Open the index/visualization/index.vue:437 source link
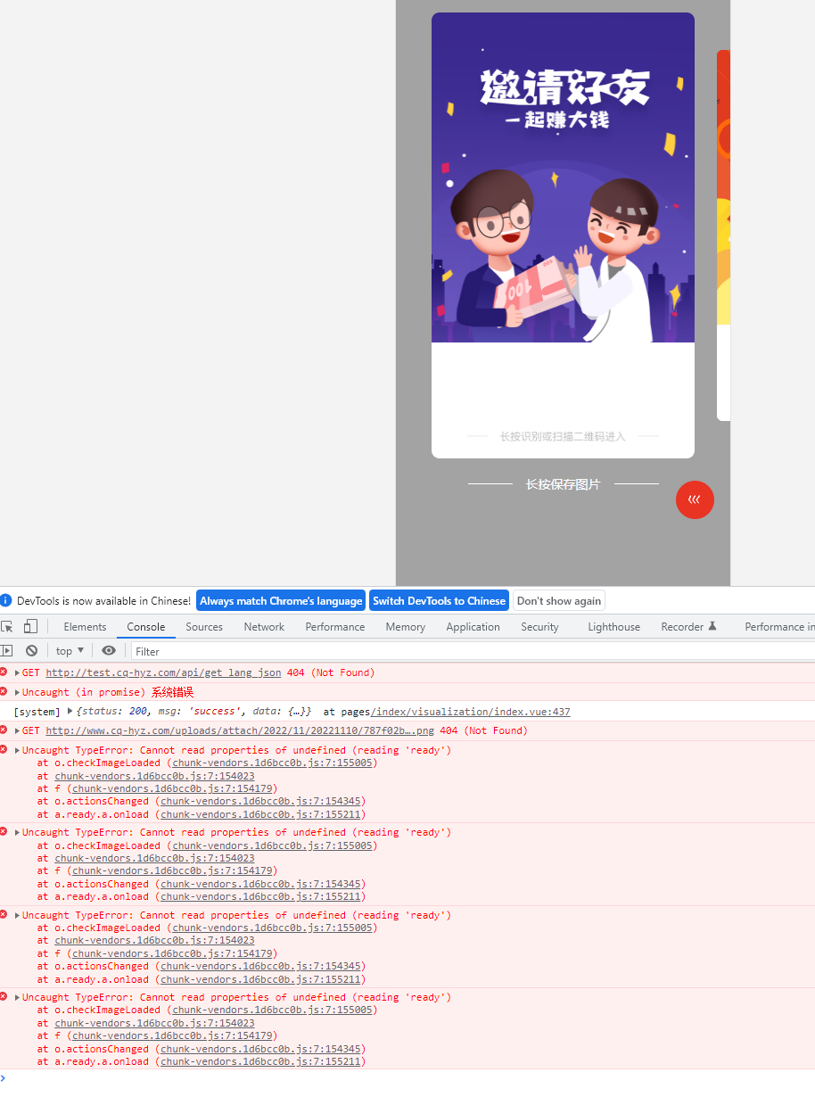Viewport: 815px width, 1097px height. point(470,712)
